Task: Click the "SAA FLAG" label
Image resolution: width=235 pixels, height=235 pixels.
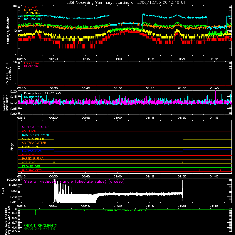Action: pyautogui.click(x=29, y=155)
